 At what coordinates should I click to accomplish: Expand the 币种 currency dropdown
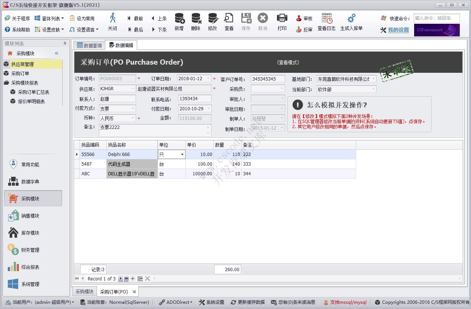coord(133,118)
